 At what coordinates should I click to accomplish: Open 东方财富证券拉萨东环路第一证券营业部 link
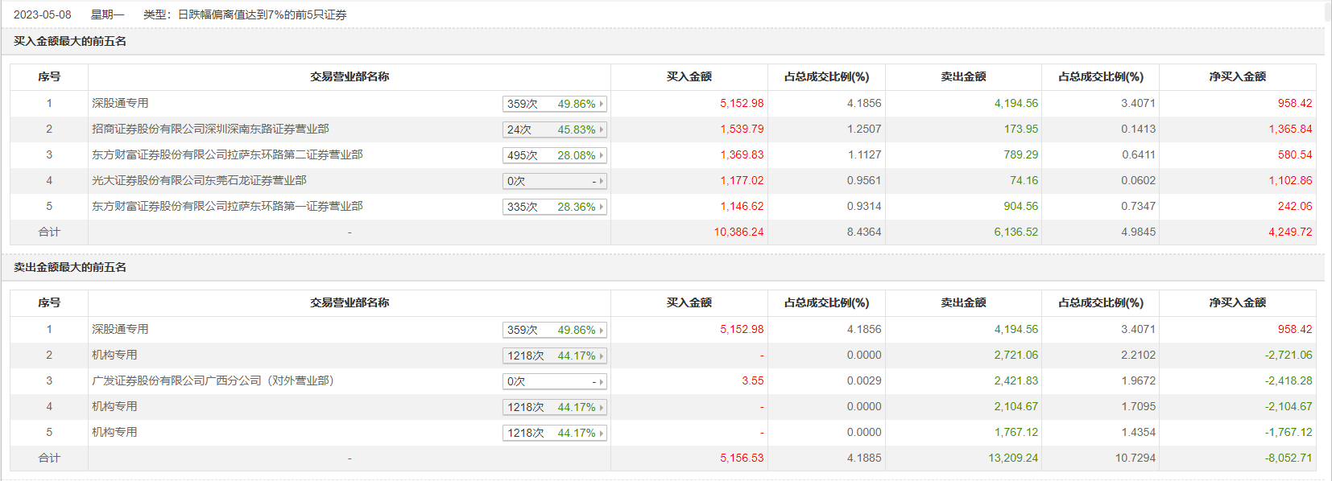(x=227, y=206)
